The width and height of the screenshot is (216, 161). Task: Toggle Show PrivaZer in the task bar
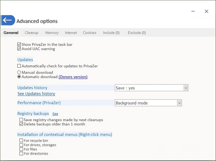pyautogui.click(x=19, y=45)
